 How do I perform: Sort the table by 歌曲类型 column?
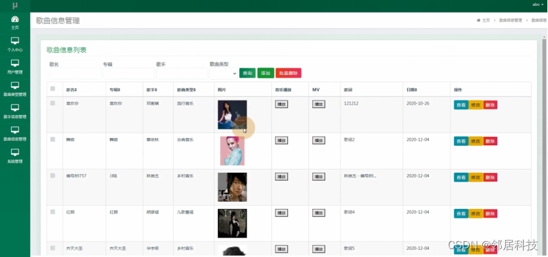coord(186,90)
